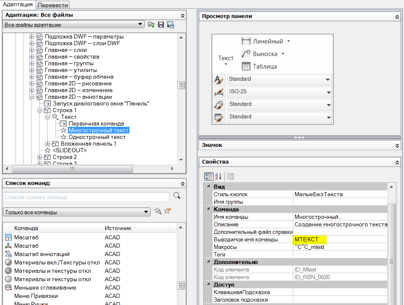Save customization files with the diskette icon
This screenshot has height=305, width=404.
(161, 25)
